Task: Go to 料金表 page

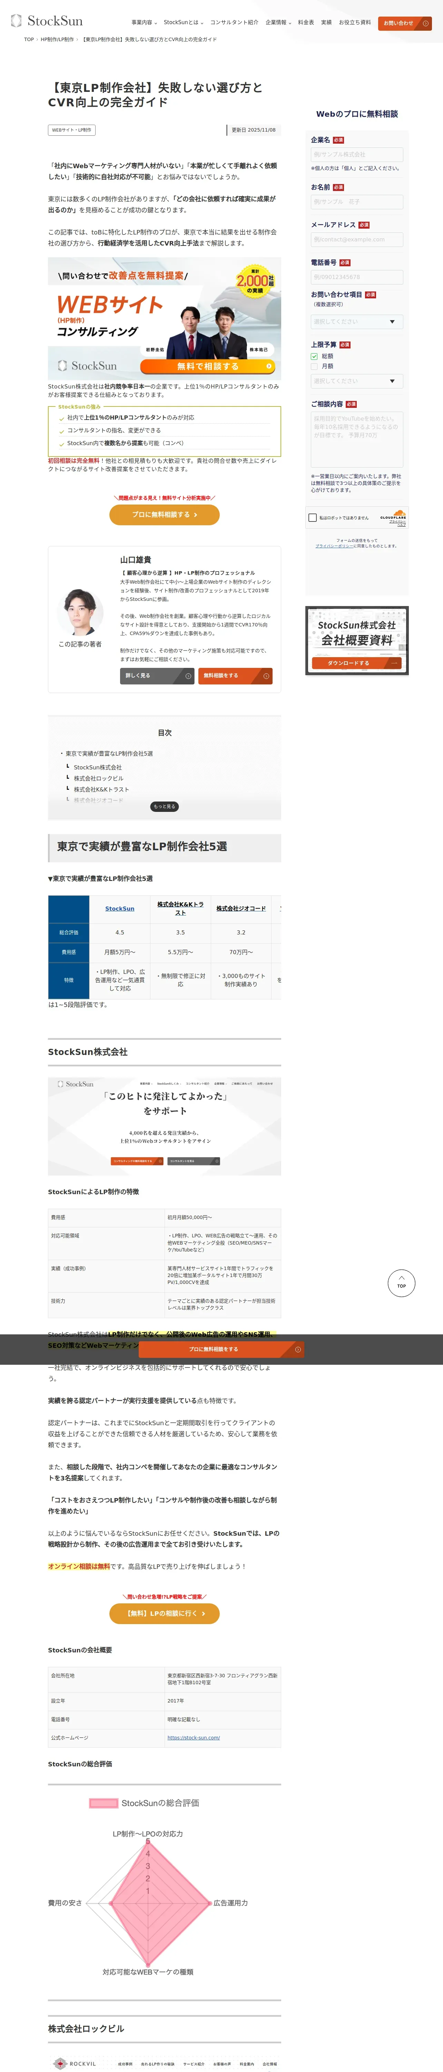Action: tap(306, 22)
